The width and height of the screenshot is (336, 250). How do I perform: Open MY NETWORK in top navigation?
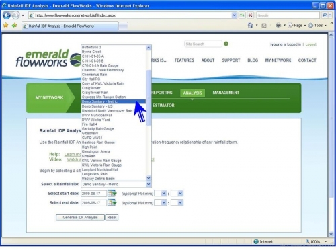[x=278, y=60]
